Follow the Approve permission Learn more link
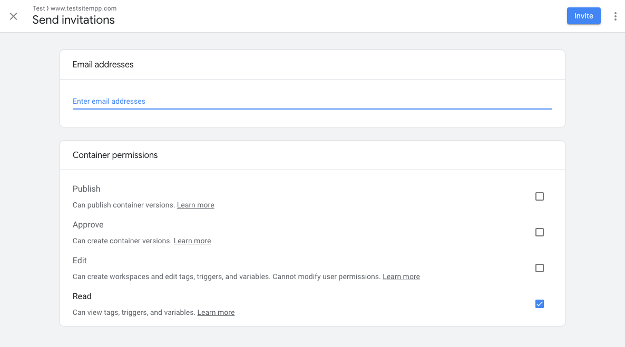The width and height of the screenshot is (625, 347). tap(192, 241)
